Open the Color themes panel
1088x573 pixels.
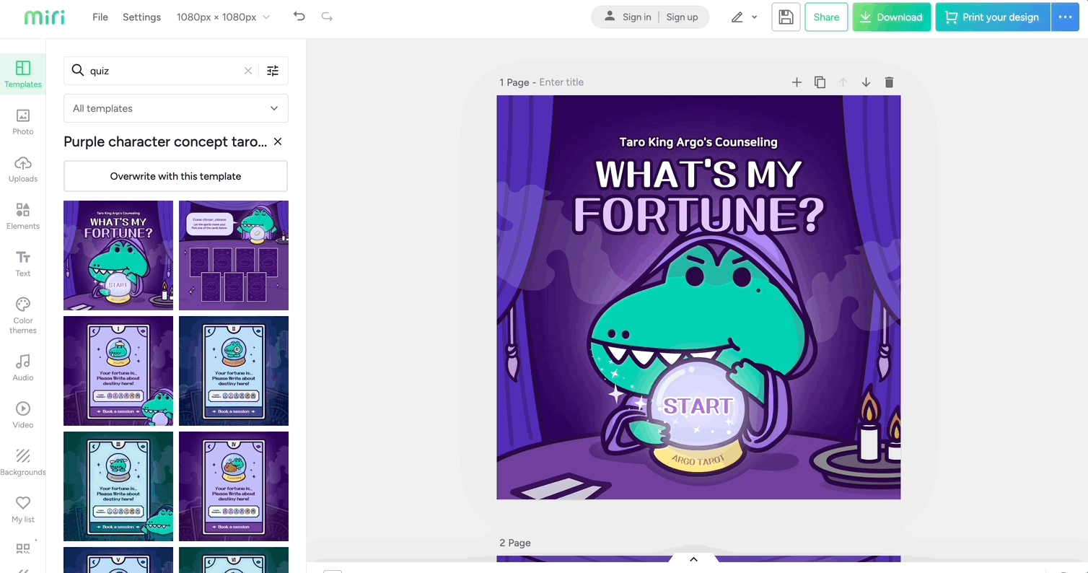[22, 315]
